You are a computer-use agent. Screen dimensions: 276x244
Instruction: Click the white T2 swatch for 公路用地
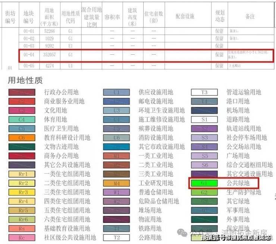(116, 238)
